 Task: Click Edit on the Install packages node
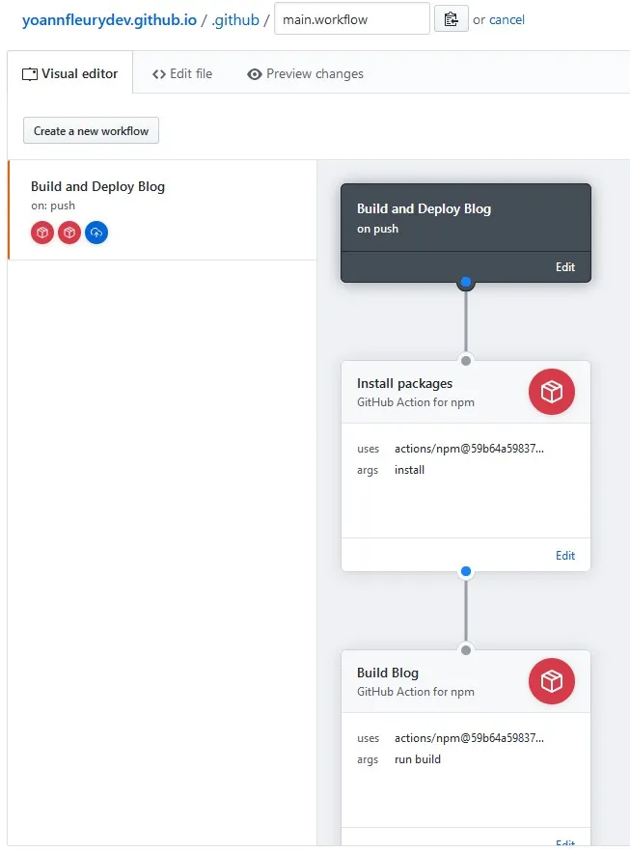(564, 555)
